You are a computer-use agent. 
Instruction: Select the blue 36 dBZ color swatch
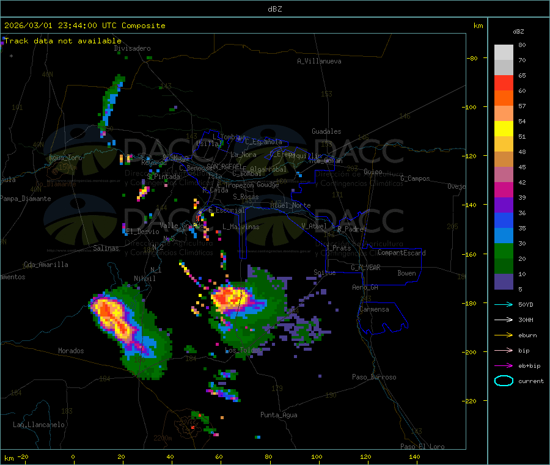504,220
